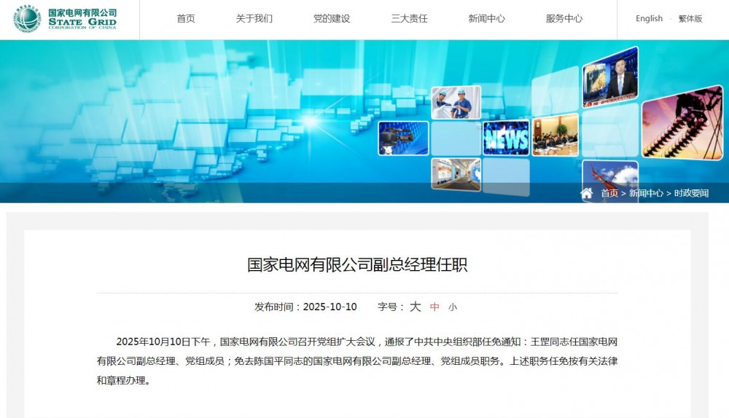Switch the site language to English

point(649,19)
